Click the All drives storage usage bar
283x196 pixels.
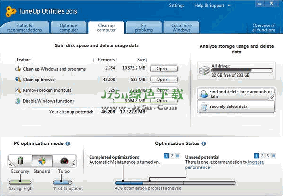tap(242, 71)
